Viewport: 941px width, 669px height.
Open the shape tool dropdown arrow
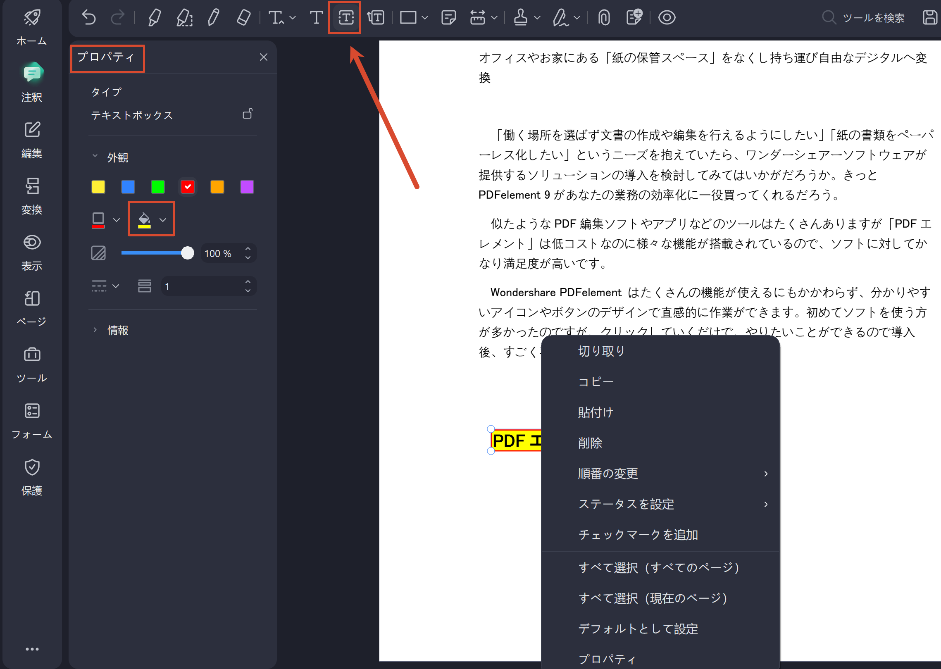coord(425,18)
